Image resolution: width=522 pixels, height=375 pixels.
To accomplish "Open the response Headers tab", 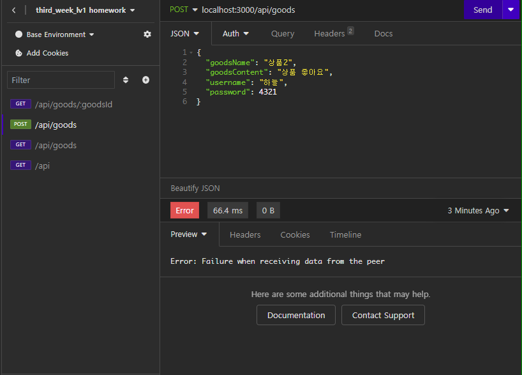I will click(245, 234).
